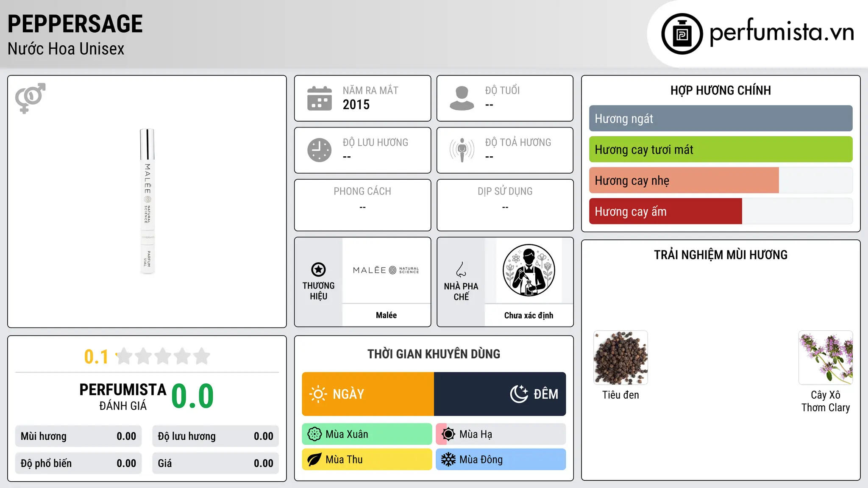Select the Đêm nighttime block
This screenshot has width=868, height=488.
click(x=500, y=394)
